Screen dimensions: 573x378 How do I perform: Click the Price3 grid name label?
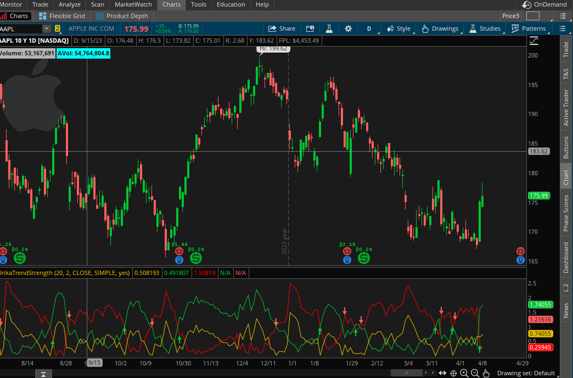pyautogui.click(x=510, y=16)
